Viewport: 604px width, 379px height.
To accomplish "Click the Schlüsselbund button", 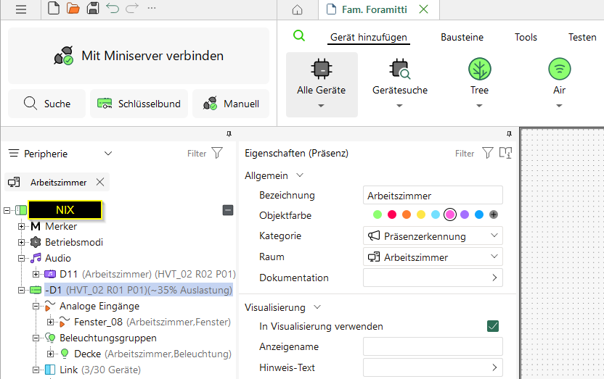I will (139, 104).
